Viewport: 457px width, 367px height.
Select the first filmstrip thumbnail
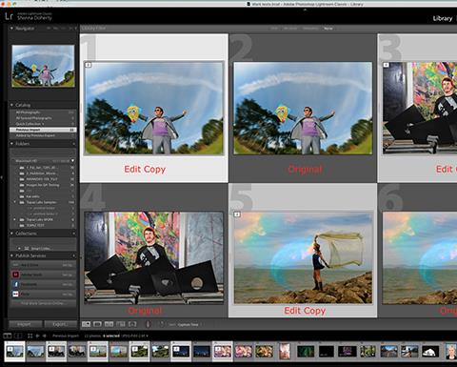(x=14, y=352)
